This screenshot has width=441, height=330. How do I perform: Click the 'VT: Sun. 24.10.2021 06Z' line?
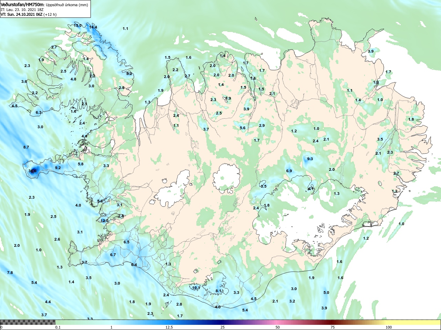[x=21, y=14]
